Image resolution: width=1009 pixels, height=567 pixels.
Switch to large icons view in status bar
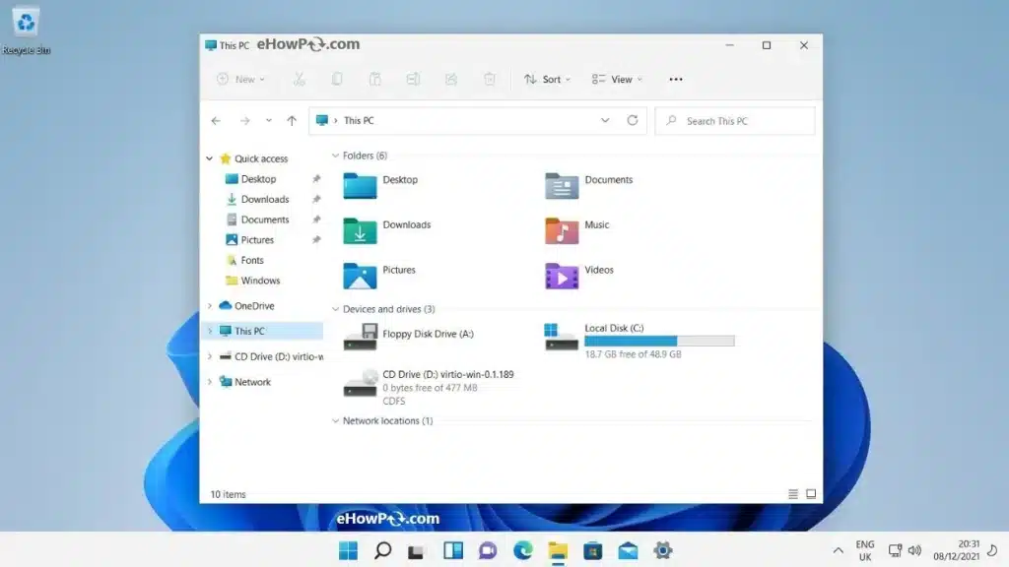[x=811, y=494]
